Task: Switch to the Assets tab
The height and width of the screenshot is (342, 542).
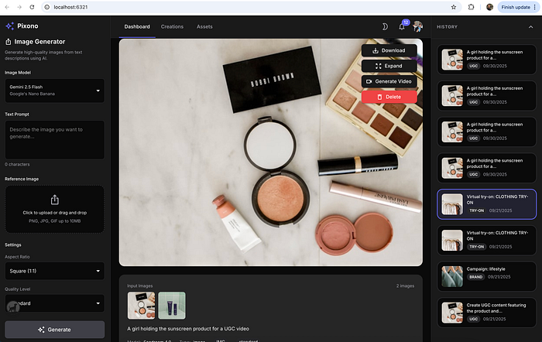Action: point(204,26)
